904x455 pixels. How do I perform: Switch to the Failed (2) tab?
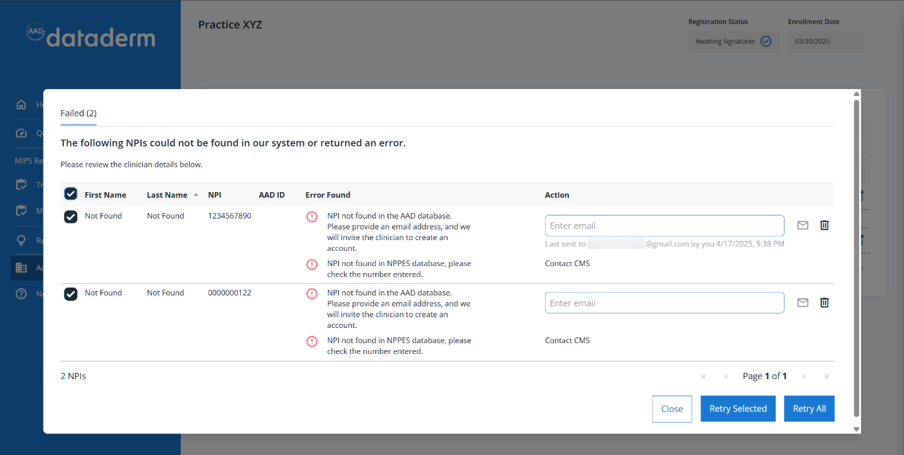click(x=78, y=112)
